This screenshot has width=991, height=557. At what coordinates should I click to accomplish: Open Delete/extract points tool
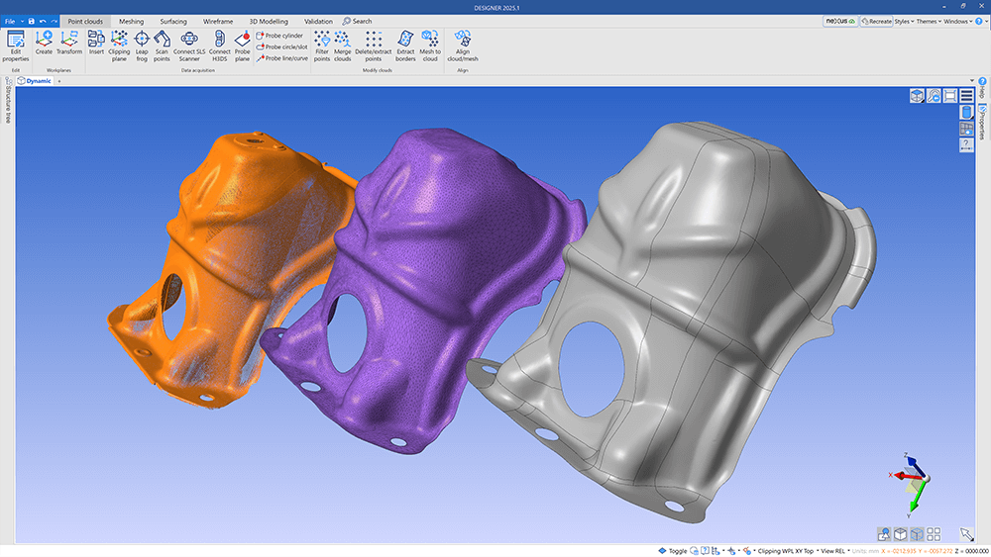[x=373, y=46]
